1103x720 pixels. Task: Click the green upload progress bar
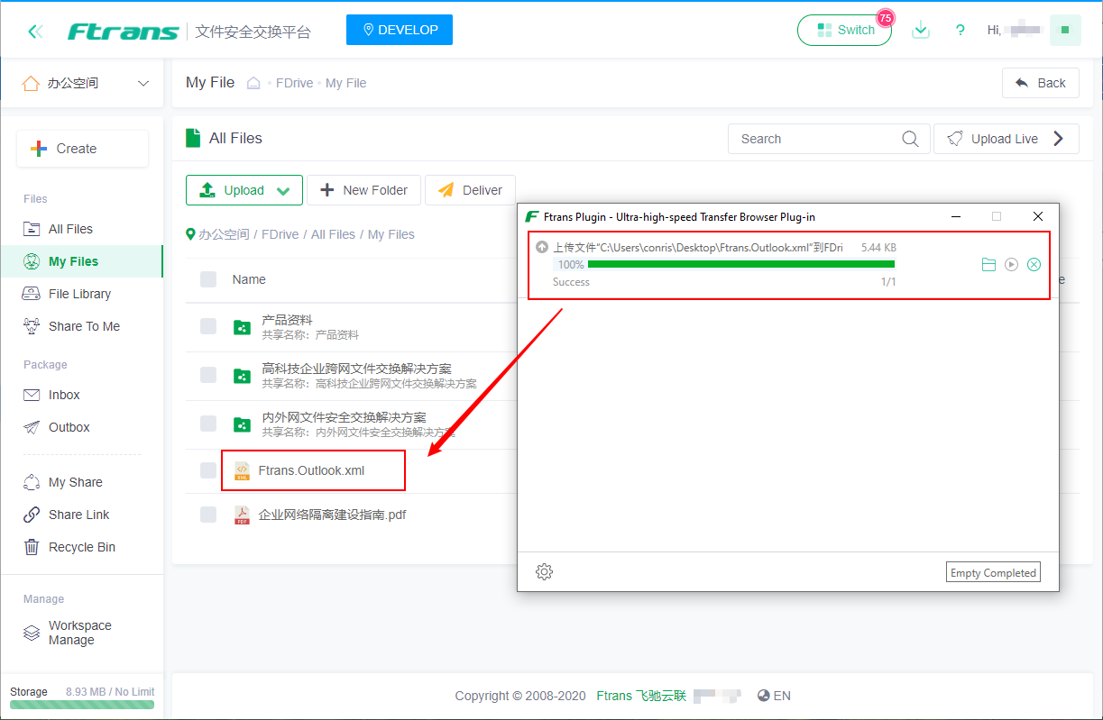[x=740, y=264]
